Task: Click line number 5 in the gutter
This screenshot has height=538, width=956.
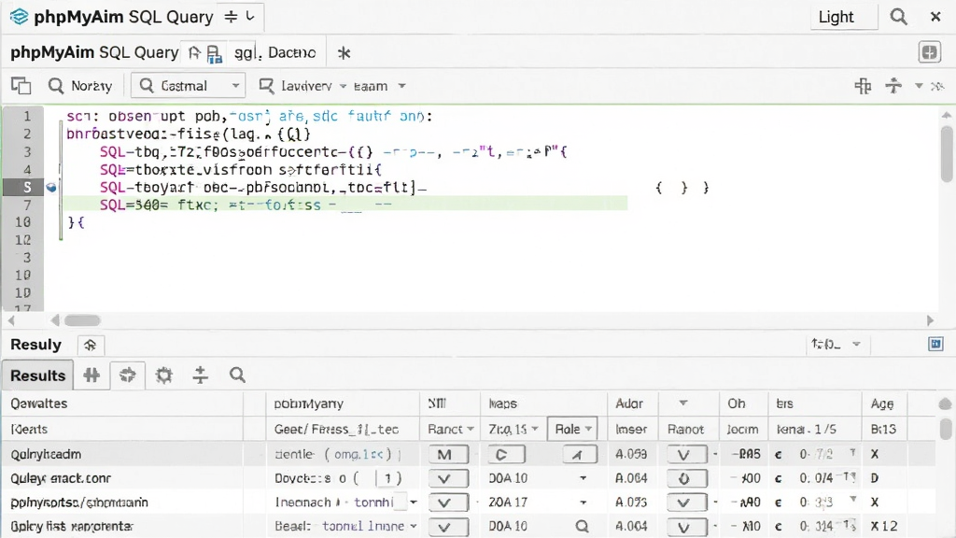Action: click(x=27, y=187)
